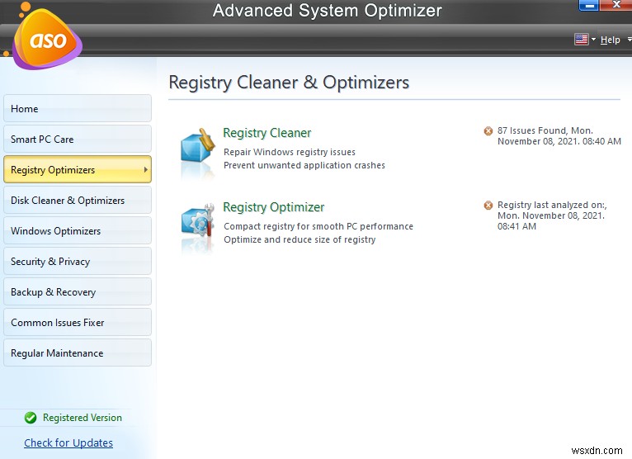Click 'Prevent unwanted application crashes' text
The height and width of the screenshot is (459, 632).
(x=304, y=165)
